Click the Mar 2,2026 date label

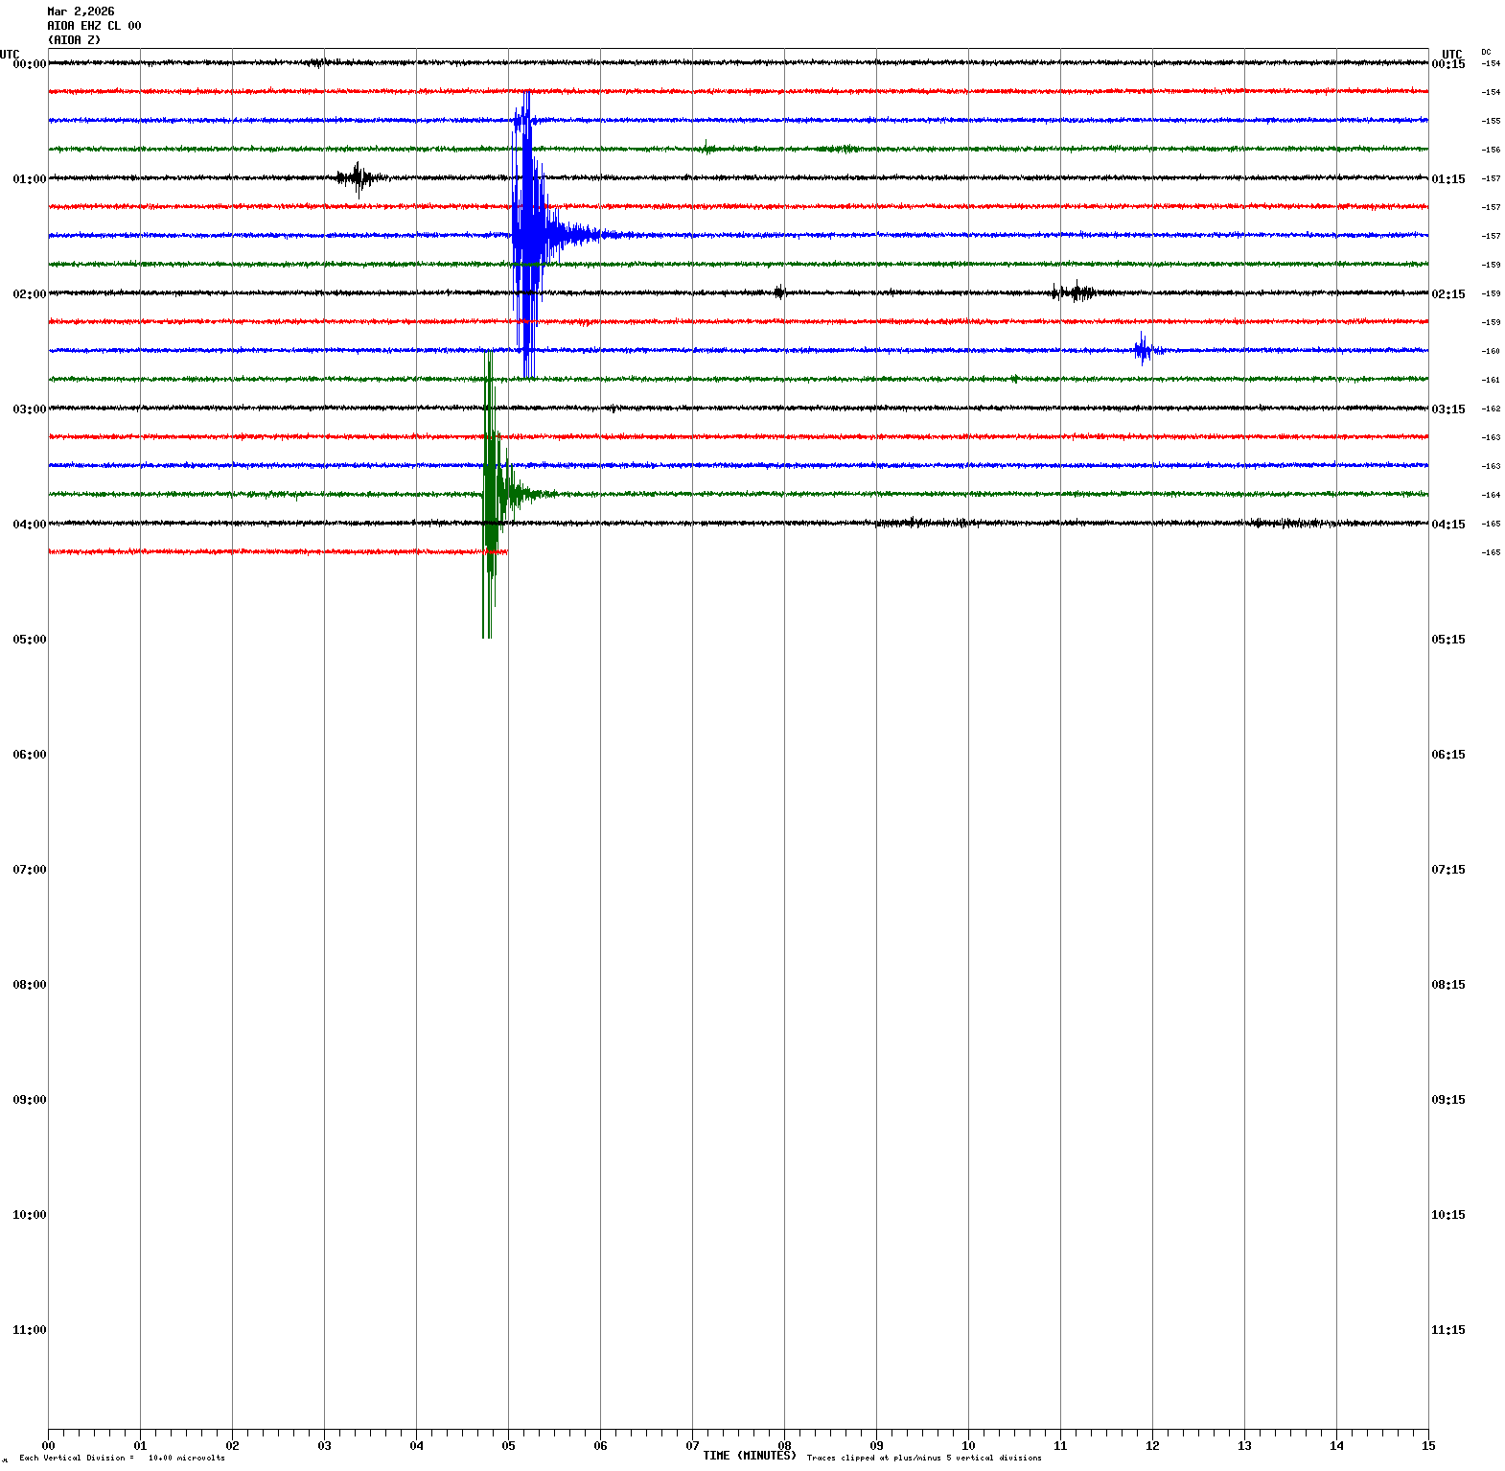click(81, 12)
